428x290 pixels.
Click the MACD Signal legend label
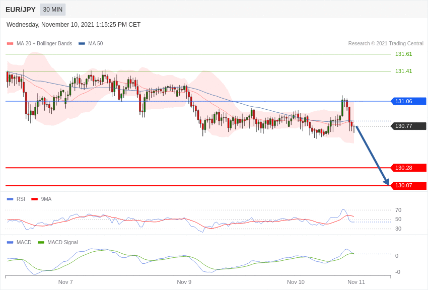(x=62, y=243)
